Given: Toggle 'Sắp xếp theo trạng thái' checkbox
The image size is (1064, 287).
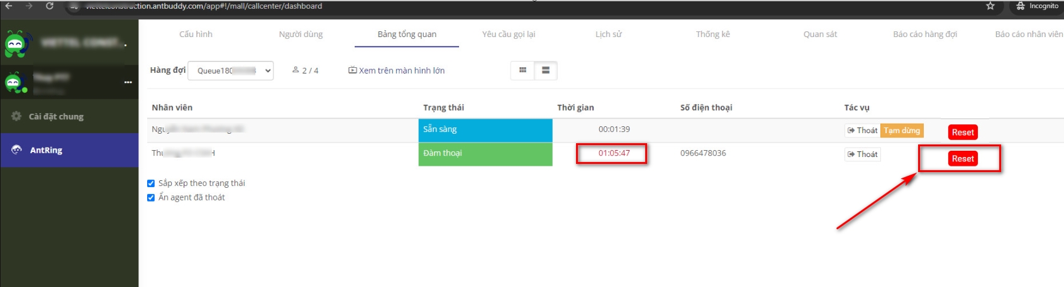Looking at the screenshot, I should 151,183.
